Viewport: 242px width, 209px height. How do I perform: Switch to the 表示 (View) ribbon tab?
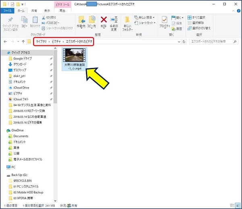[47, 11]
